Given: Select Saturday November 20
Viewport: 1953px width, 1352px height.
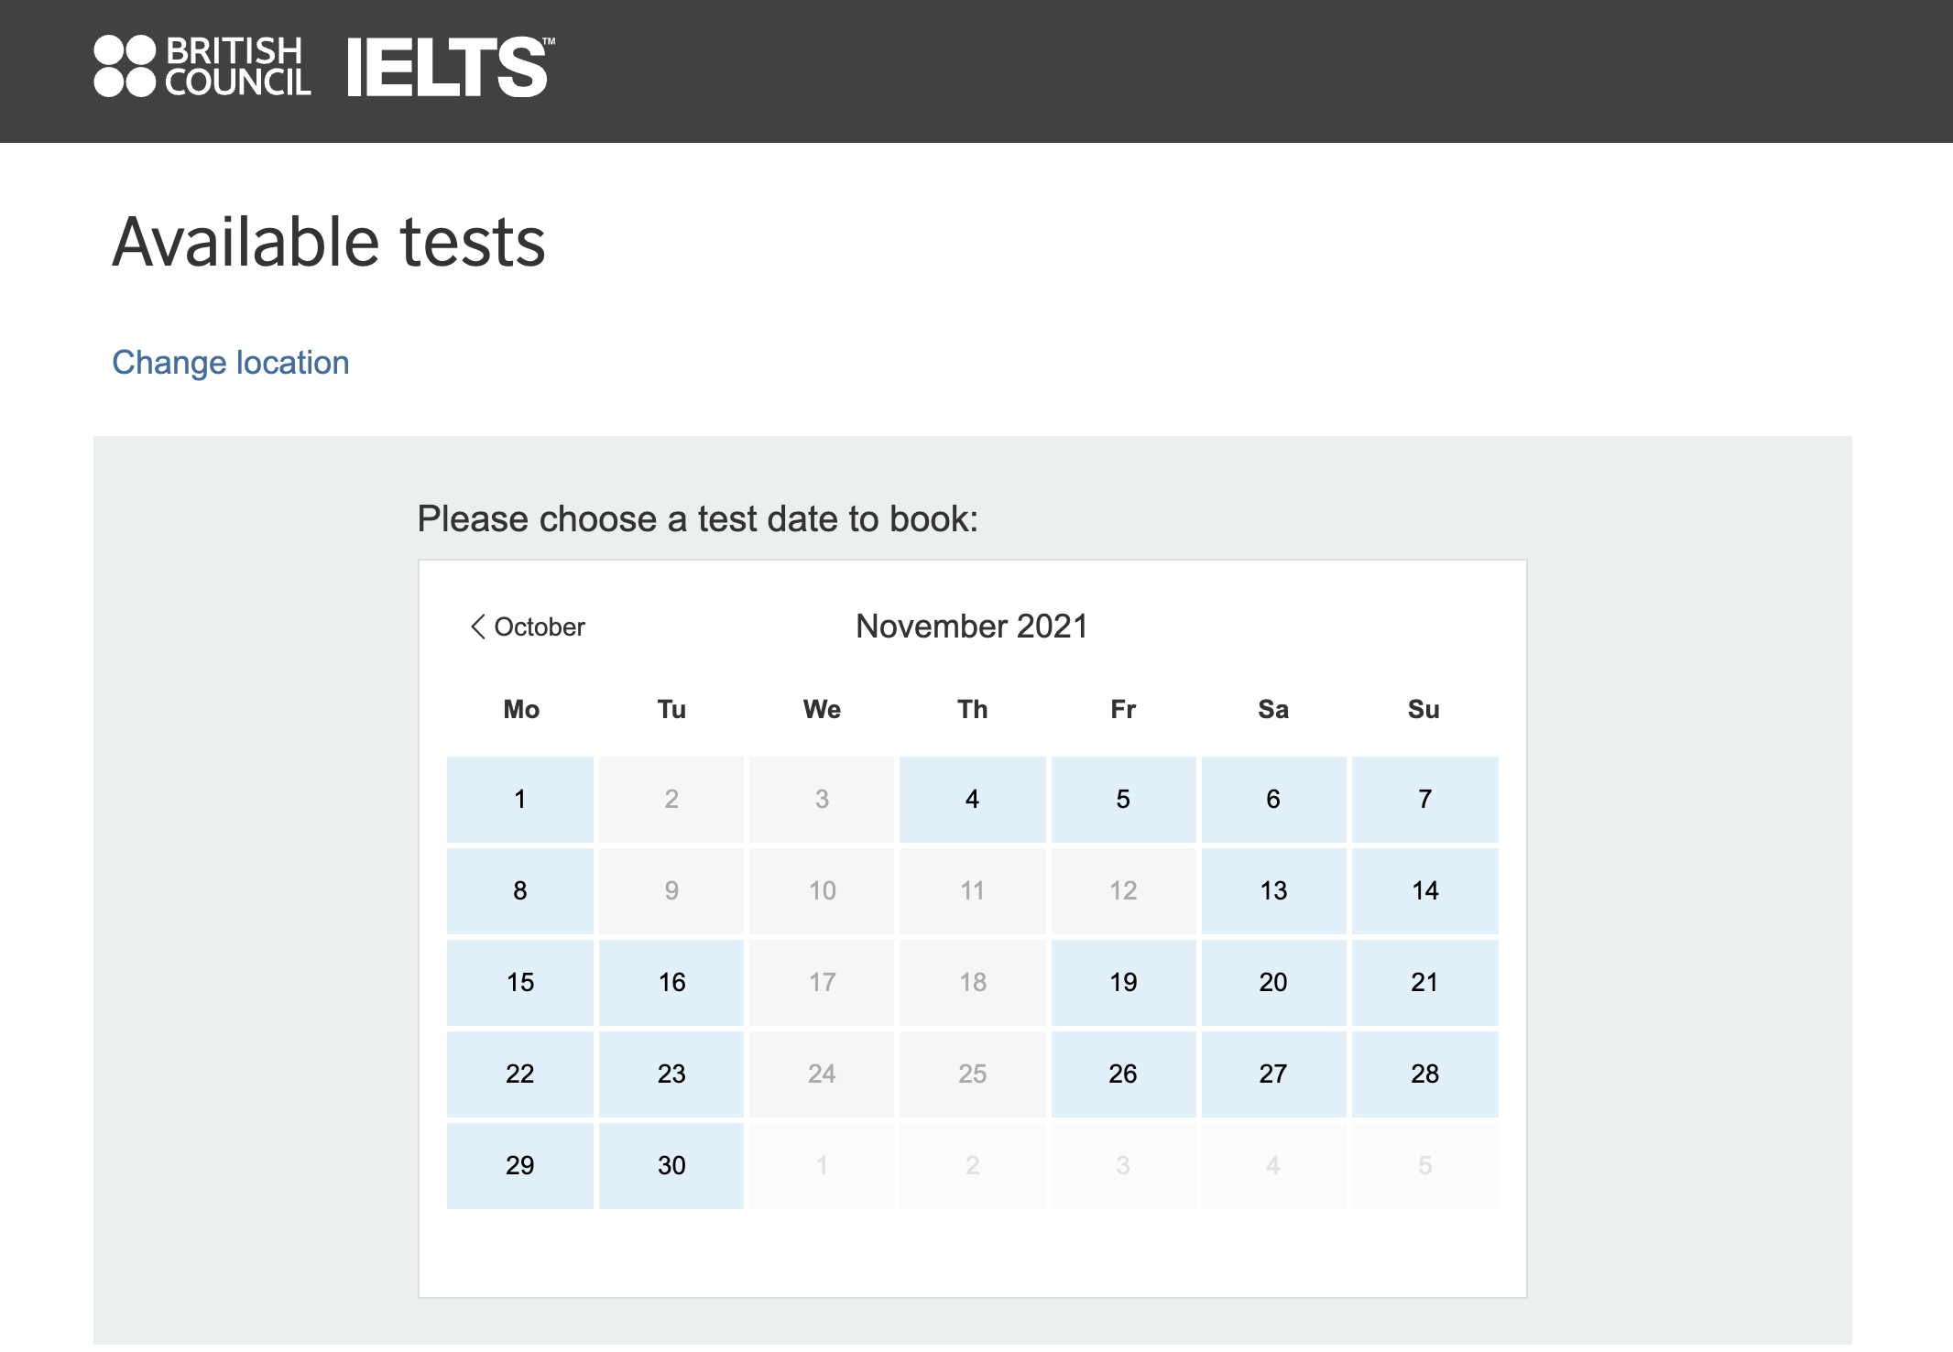Looking at the screenshot, I should (1273, 982).
